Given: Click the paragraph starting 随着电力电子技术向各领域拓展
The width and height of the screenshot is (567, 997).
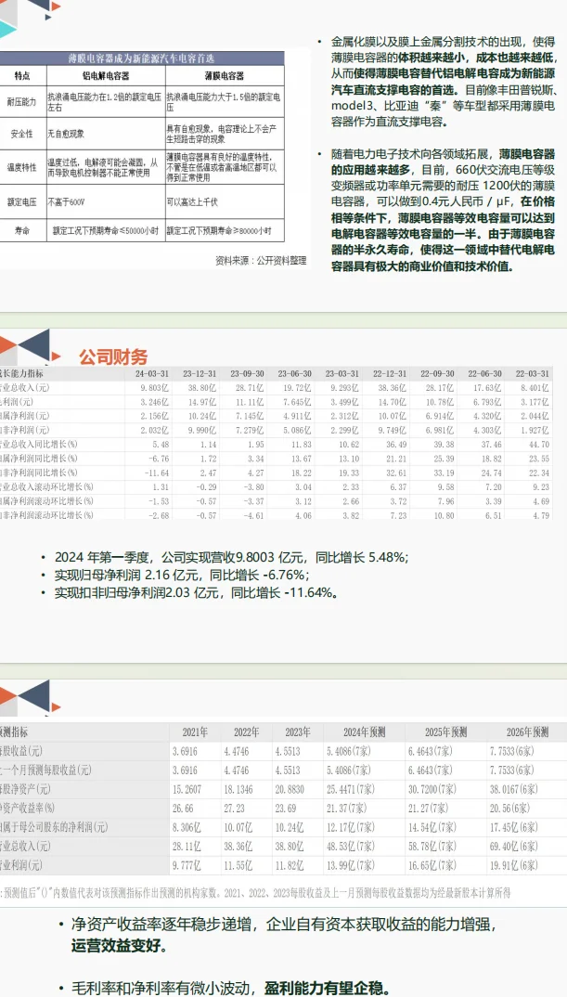Looking at the screenshot, I should 443,210.
